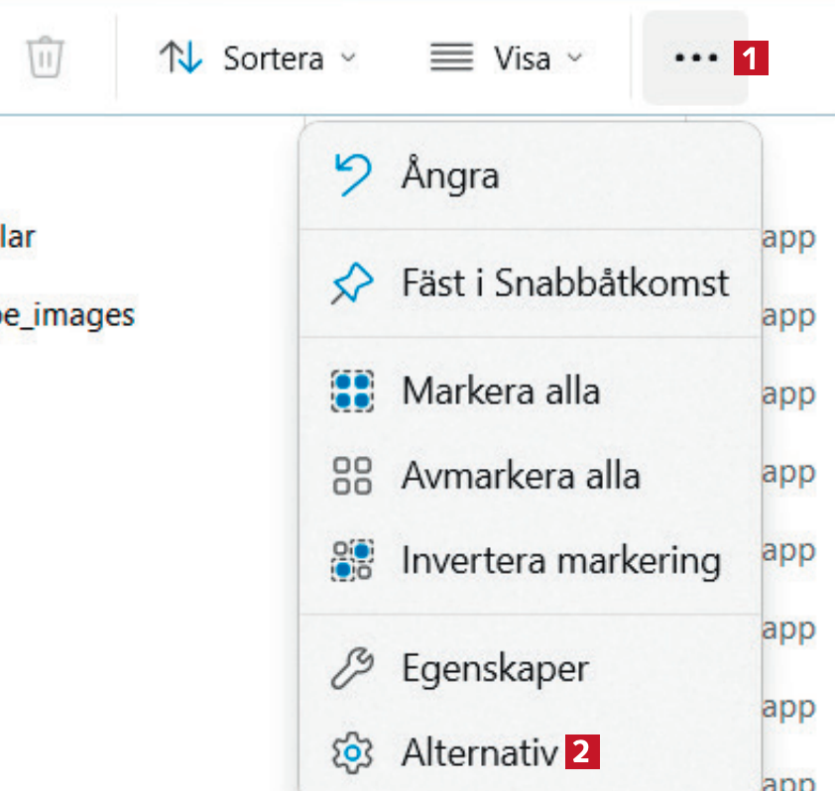Select Fäst i Snabbåtkomst
835x791 pixels.
click(x=565, y=283)
